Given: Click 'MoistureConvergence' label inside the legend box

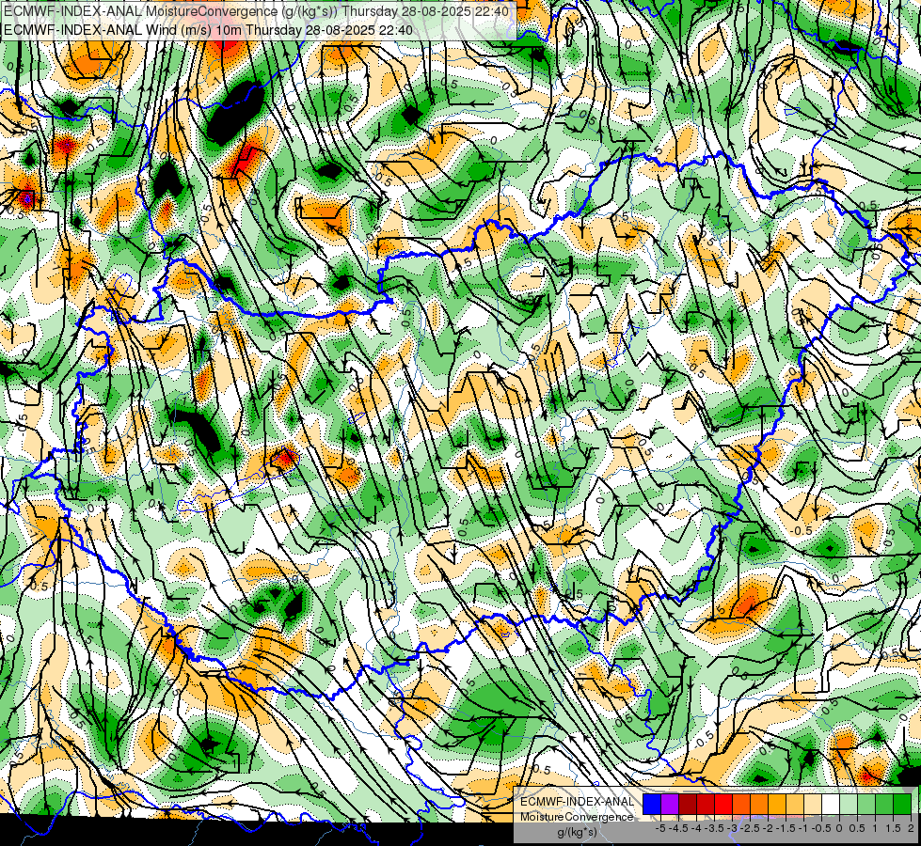Looking at the screenshot, I should pyautogui.click(x=577, y=817).
